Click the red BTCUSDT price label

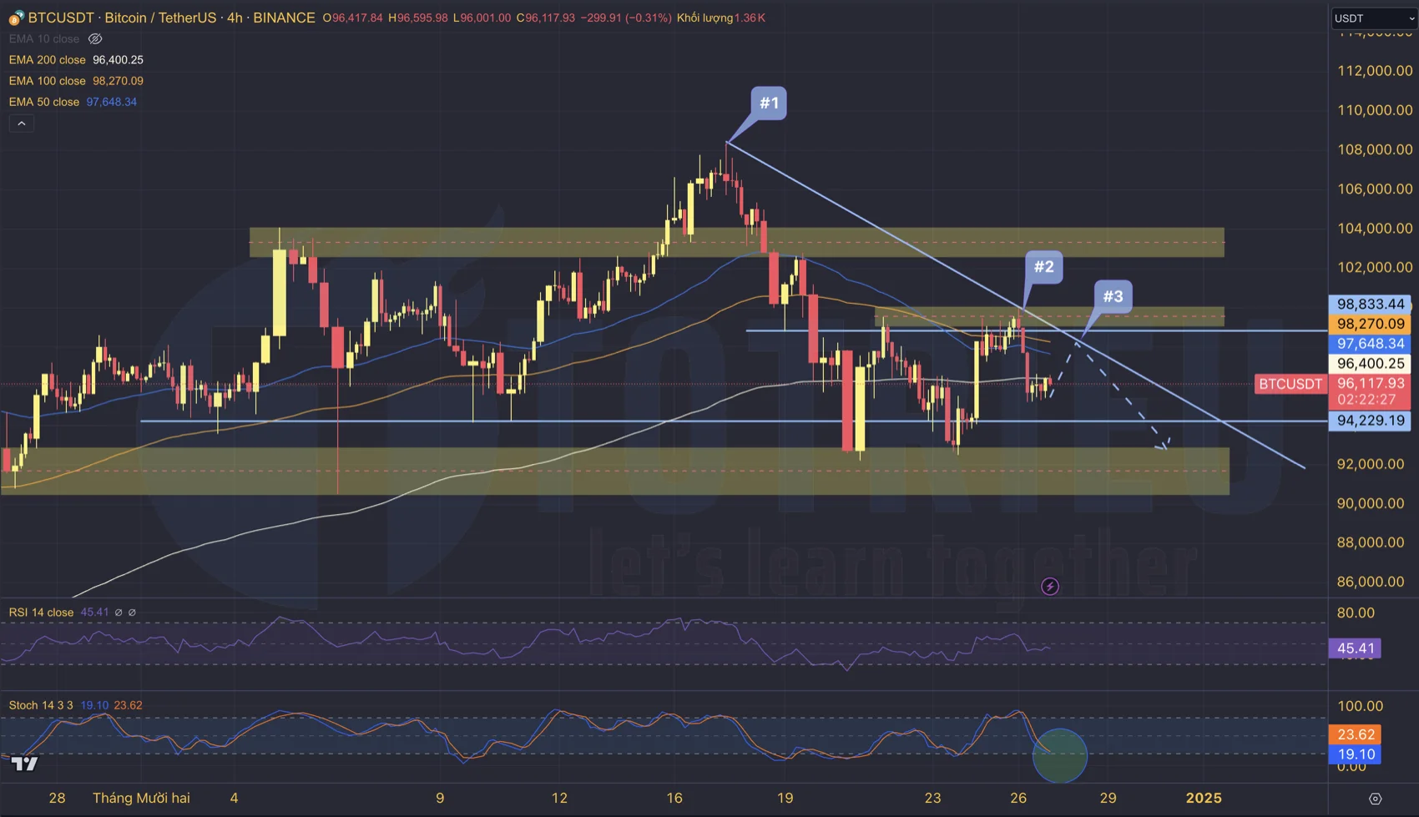[1290, 384]
